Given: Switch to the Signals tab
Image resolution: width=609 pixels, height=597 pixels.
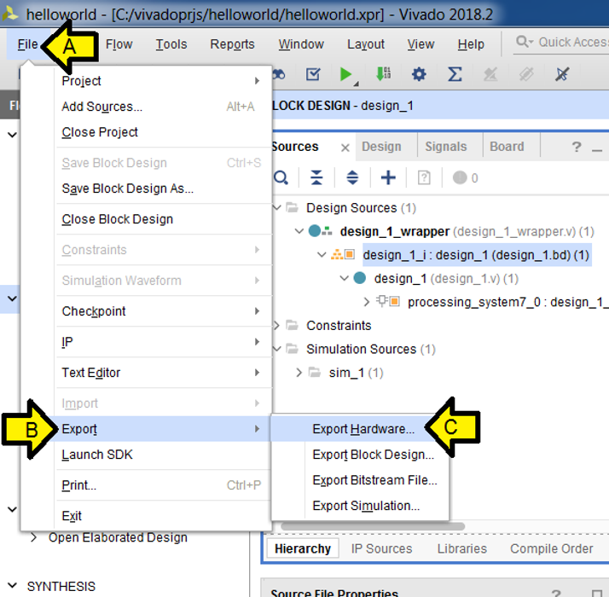Looking at the screenshot, I should pos(446,147).
